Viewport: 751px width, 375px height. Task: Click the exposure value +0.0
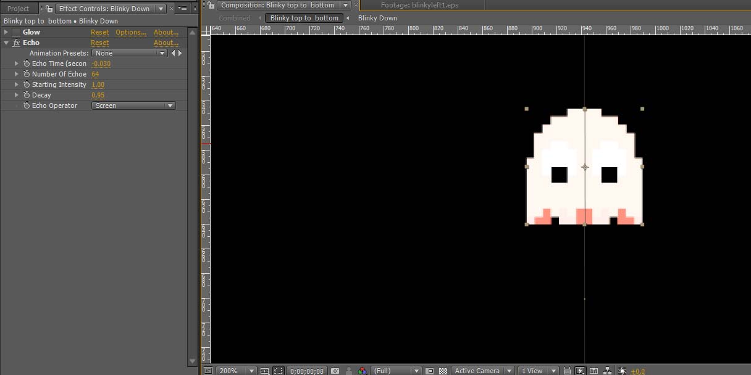[x=638, y=371]
